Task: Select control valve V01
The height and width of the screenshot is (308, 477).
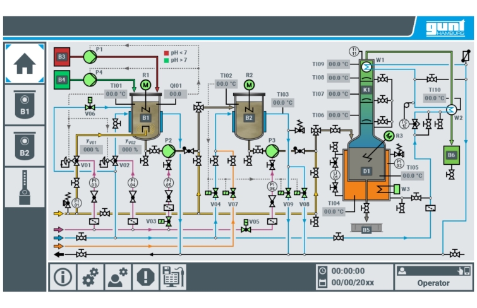Action: 70,161
